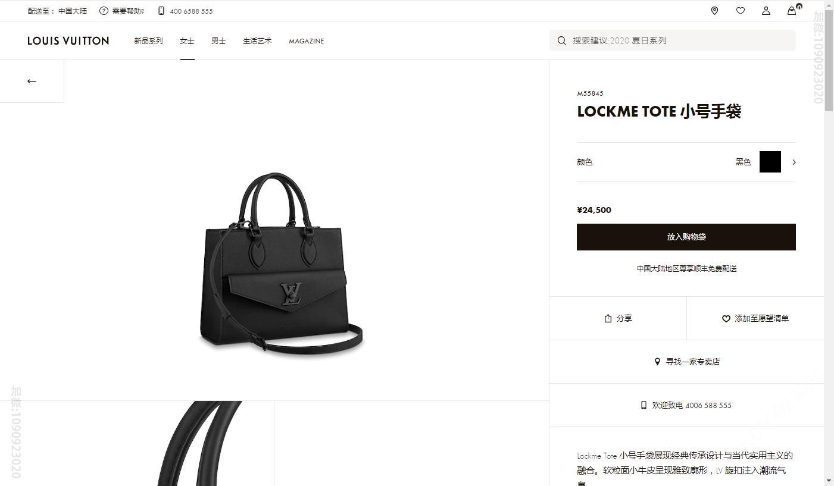Click the back arrow icon
This screenshot has width=834, height=486.
tap(32, 81)
